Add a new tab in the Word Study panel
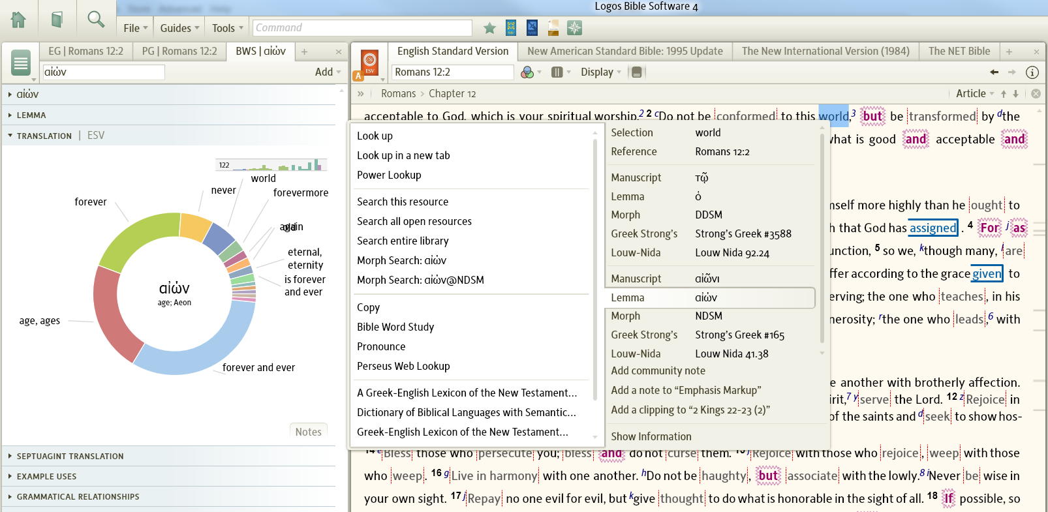This screenshot has height=512, width=1048. tap(304, 52)
